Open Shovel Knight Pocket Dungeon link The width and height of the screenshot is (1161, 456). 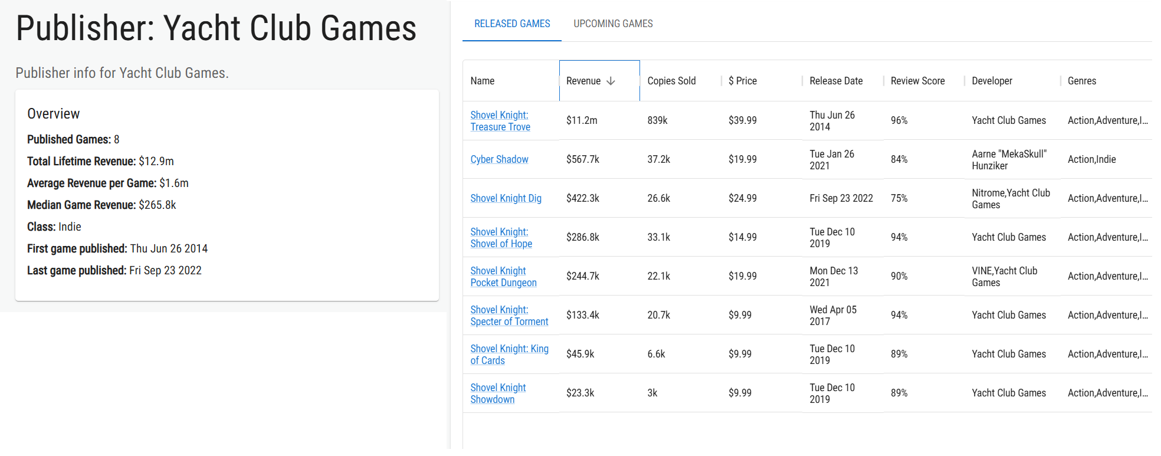point(503,276)
